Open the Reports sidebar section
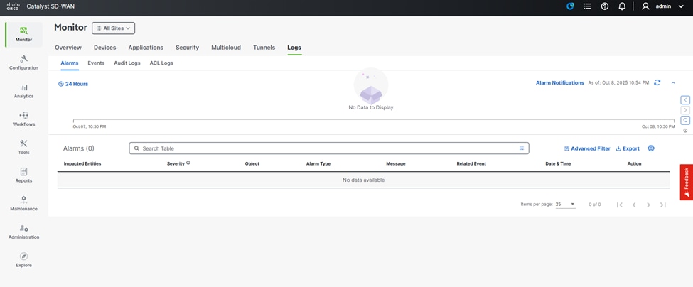 pyautogui.click(x=24, y=175)
